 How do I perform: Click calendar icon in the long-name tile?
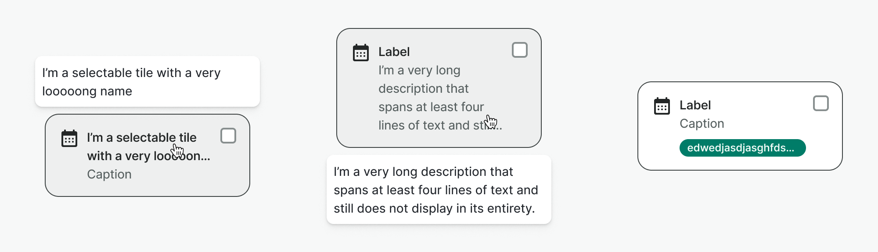69,139
